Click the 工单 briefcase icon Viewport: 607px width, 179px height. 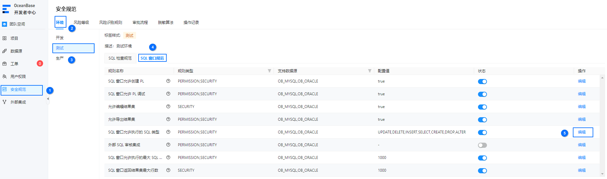pyautogui.click(x=4, y=64)
